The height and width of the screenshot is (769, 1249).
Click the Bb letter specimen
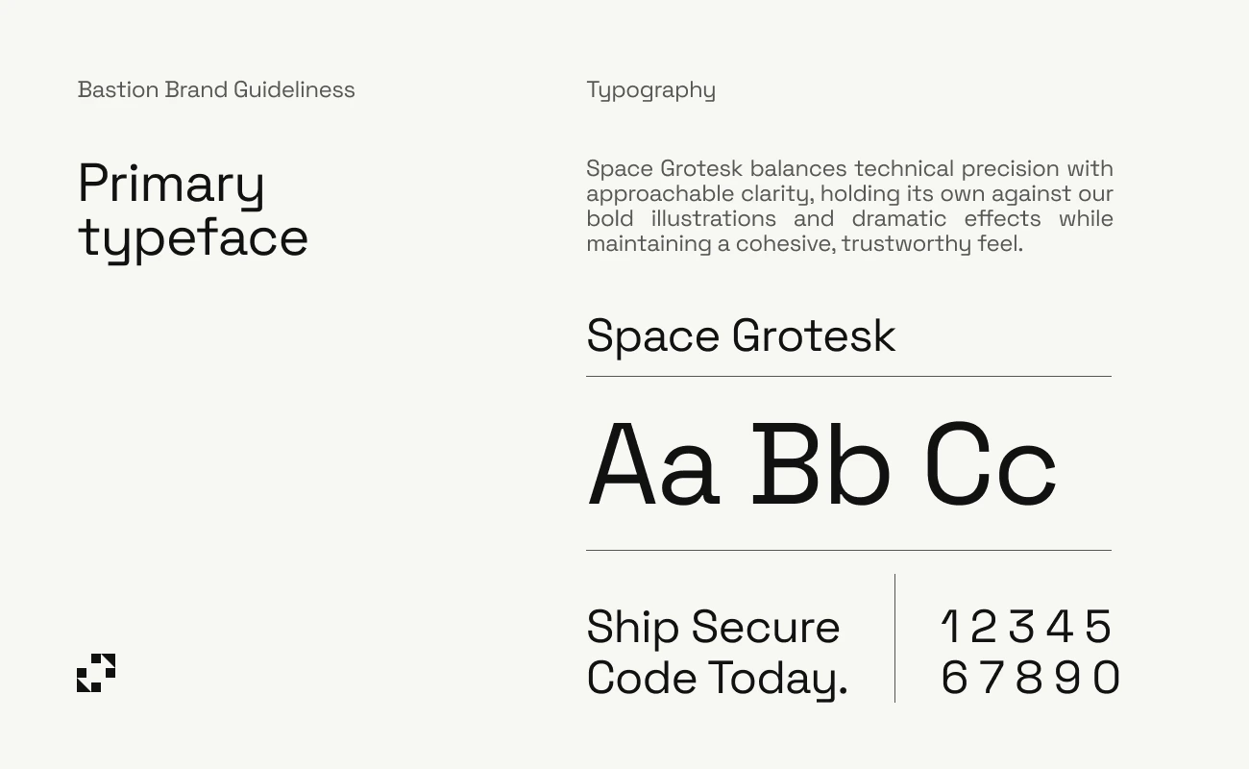[x=820, y=463]
